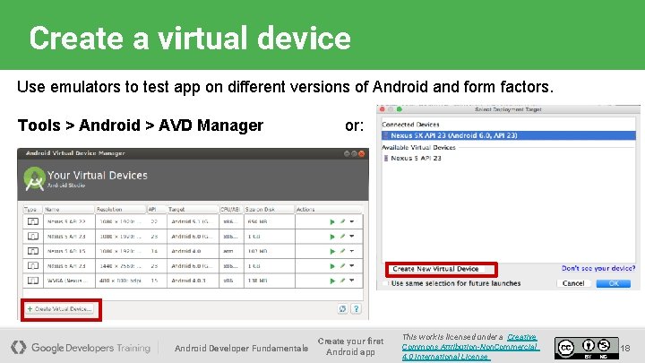
Task: Click the device type icon of 1440 × 2560 row
Action: click(x=33, y=266)
